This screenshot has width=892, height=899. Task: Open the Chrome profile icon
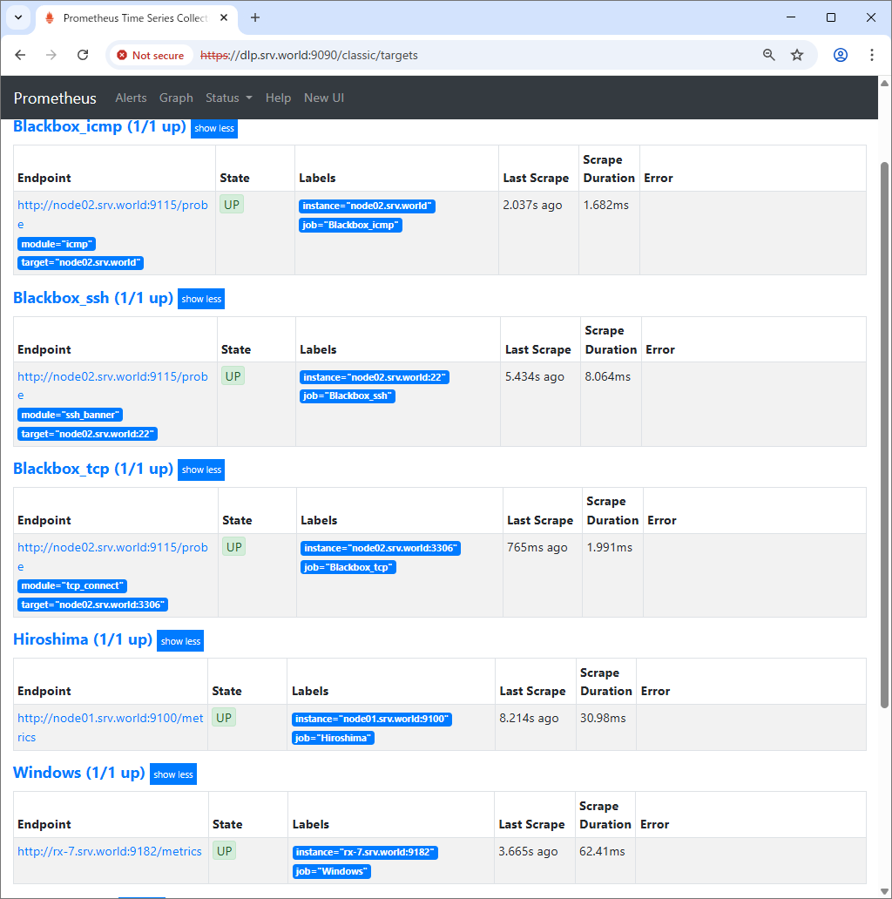[840, 55]
